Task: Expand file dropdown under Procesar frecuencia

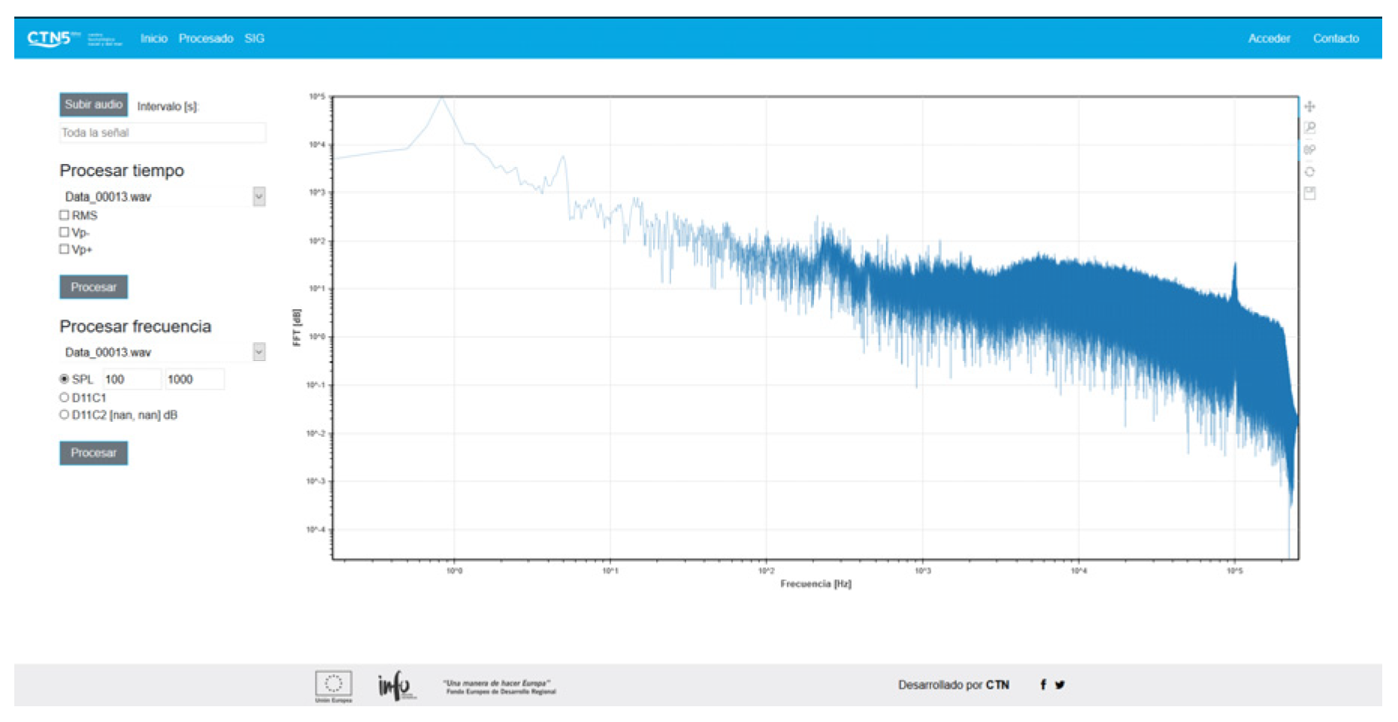Action: coord(259,352)
